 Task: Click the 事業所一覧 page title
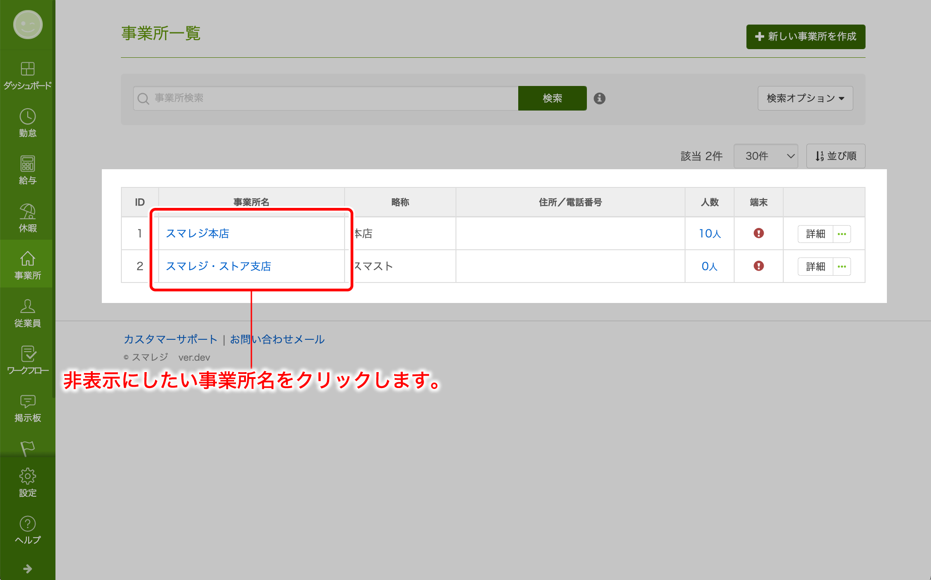[x=161, y=33]
